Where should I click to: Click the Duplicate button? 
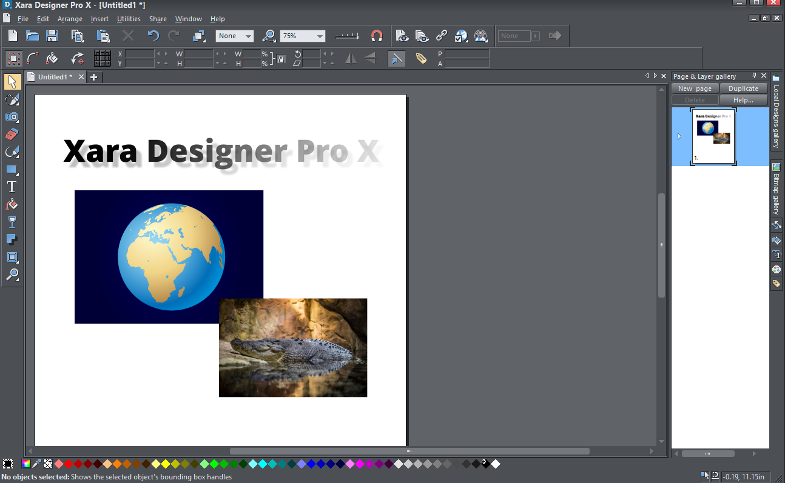pyautogui.click(x=743, y=88)
